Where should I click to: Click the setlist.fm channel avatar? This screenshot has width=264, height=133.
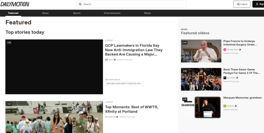click(x=225, y=106)
